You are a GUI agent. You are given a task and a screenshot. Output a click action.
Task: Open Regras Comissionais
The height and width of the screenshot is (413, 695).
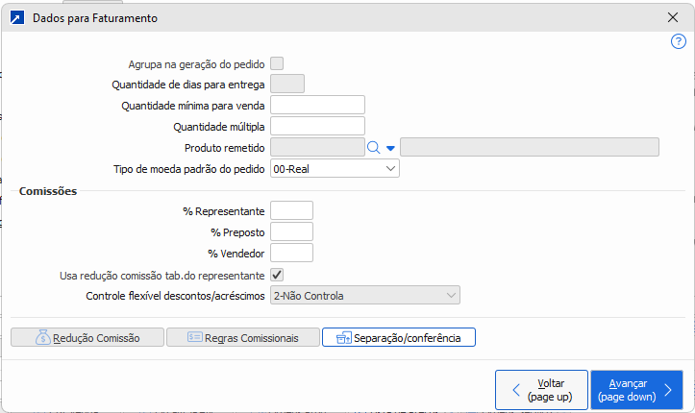242,337
